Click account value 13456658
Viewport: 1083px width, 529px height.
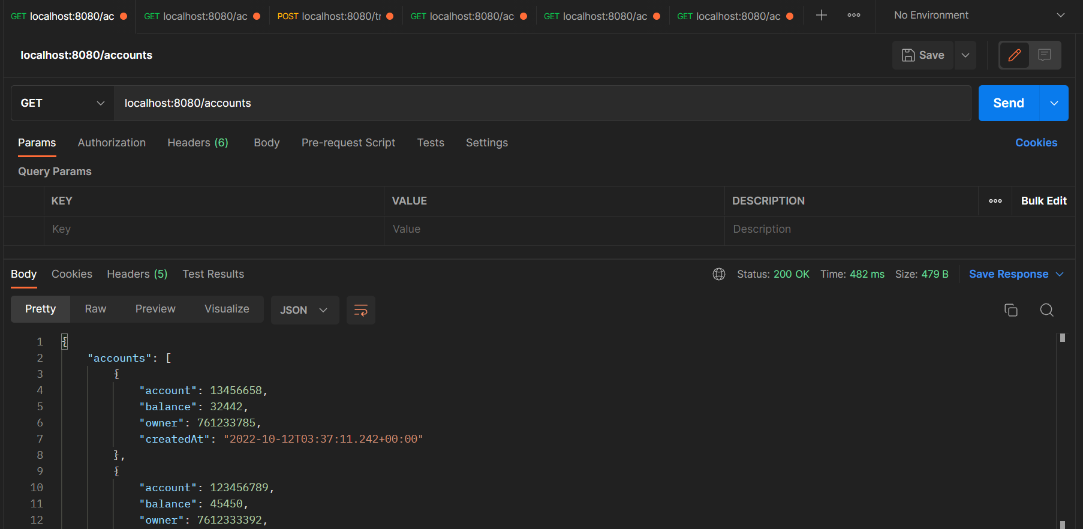[x=236, y=390]
